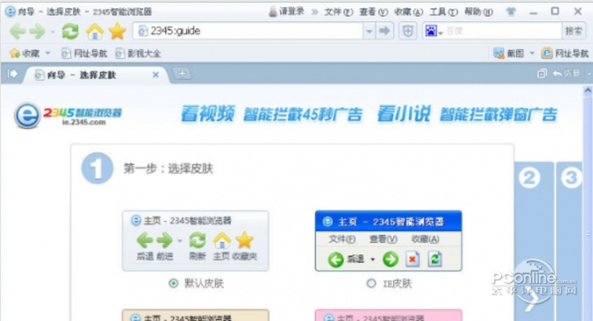Click the browser icon in title bar
The image size is (593, 321).
[x=10, y=11]
